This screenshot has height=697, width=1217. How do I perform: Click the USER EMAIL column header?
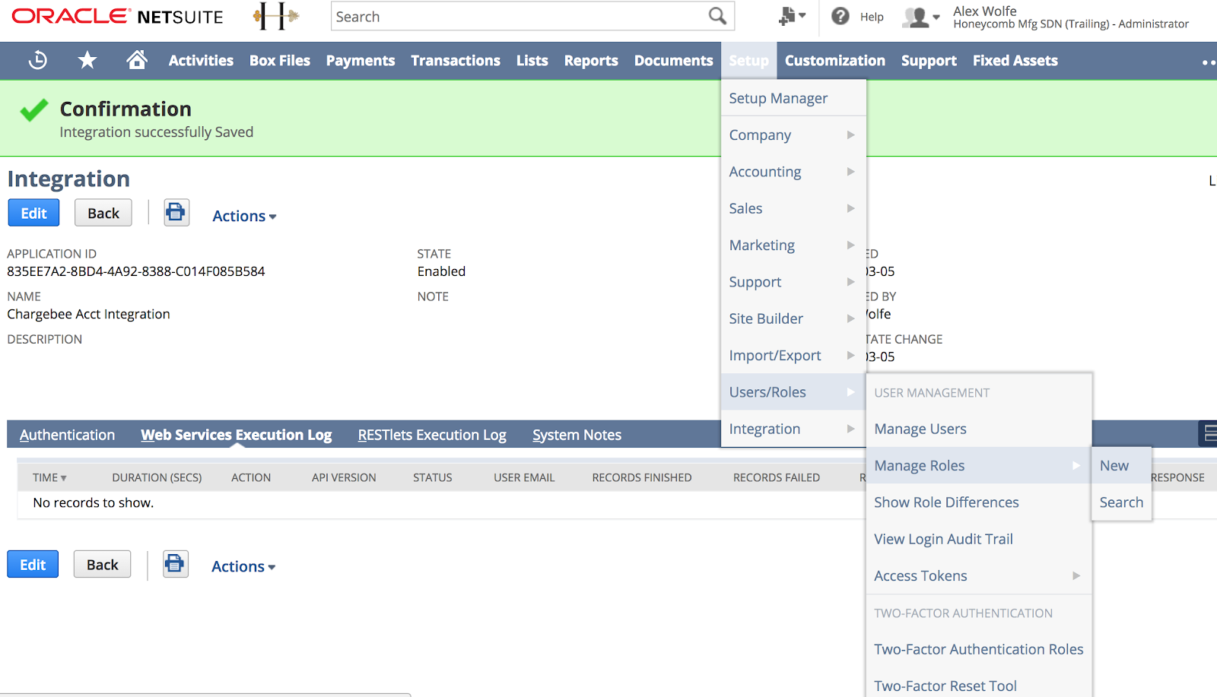(524, 477)
